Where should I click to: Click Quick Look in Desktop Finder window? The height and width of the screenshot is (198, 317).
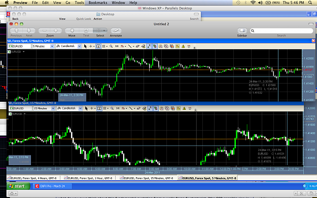pyautogui.click(x=84, y=19)
